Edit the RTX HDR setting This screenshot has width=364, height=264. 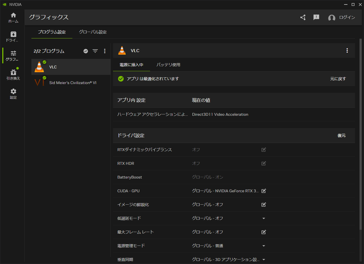[x=264, y=163]
